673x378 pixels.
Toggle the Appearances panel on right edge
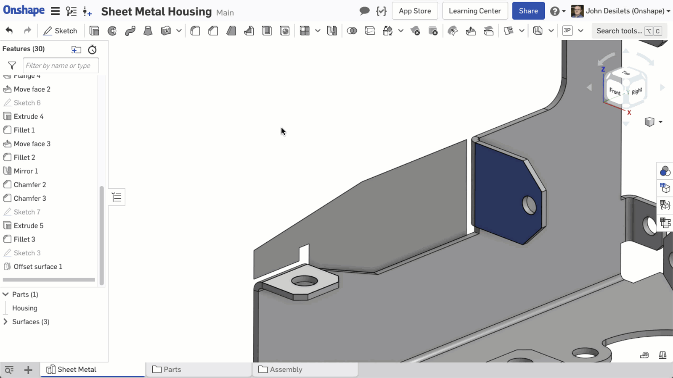[x=665, y=171]
